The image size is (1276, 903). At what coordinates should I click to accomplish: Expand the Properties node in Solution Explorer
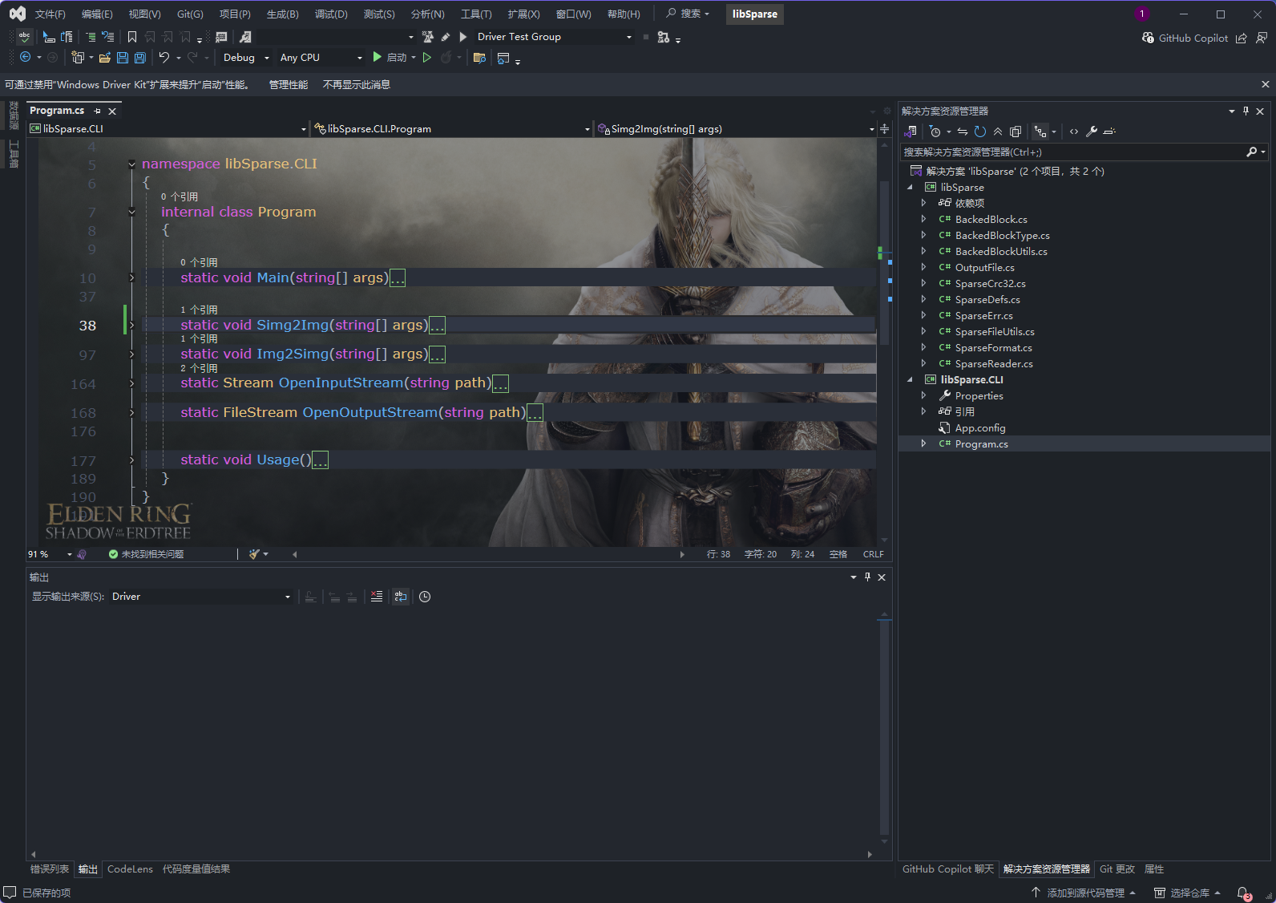pyautogui.click(x=923, y=395)
